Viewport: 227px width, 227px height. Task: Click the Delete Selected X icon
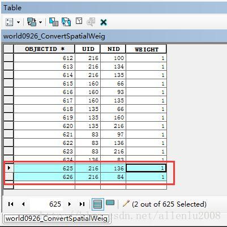point(104,22)
